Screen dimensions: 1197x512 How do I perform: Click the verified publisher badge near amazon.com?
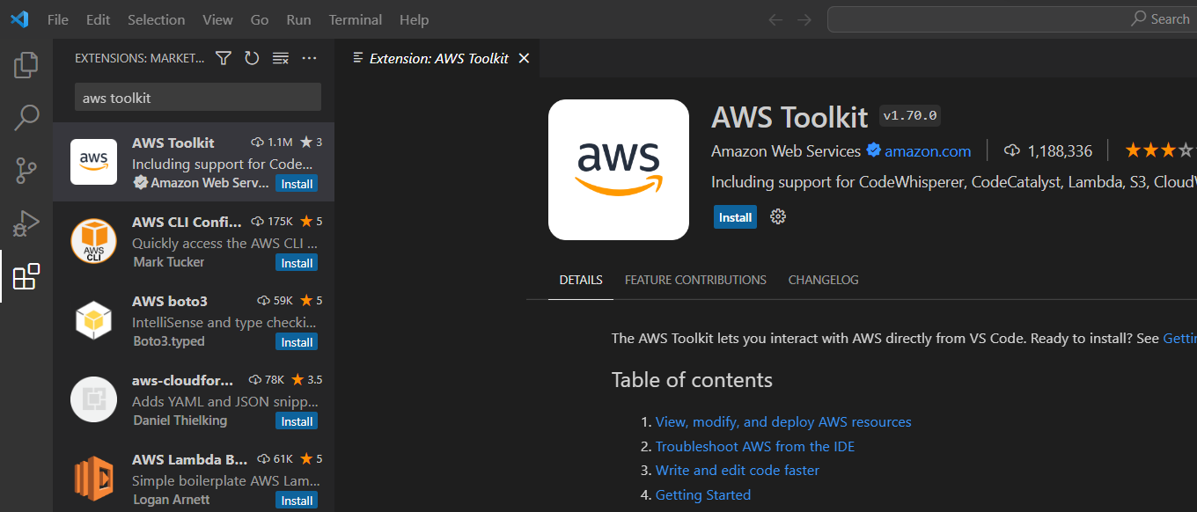[x=874, y=150]
